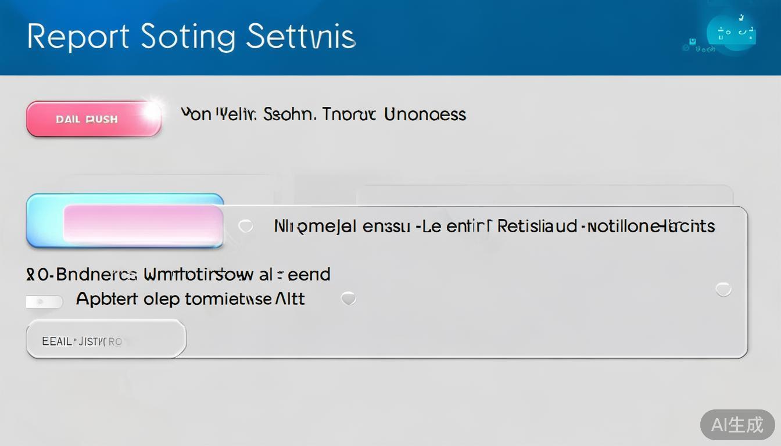781x446 pixels.
Task: Select radio button right of Apbtert olep tomietuse Altt
Action: point(348,298)
